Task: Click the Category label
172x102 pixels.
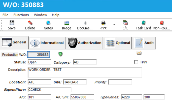Action: coord(62,62)
